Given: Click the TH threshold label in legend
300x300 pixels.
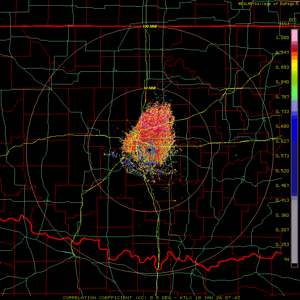Looking at the screenshot, I should pos(286,260).
